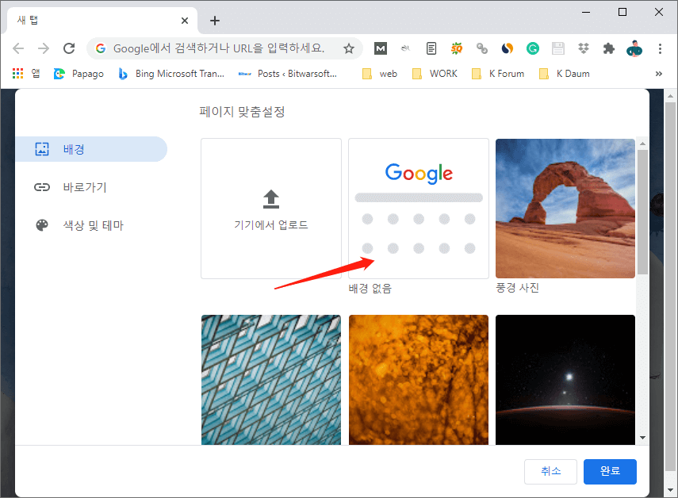Open the Extensions puzzle piece menu
The height and width of the screenshot is (498, 678).
pyautogui.click(x=609, y=48)
